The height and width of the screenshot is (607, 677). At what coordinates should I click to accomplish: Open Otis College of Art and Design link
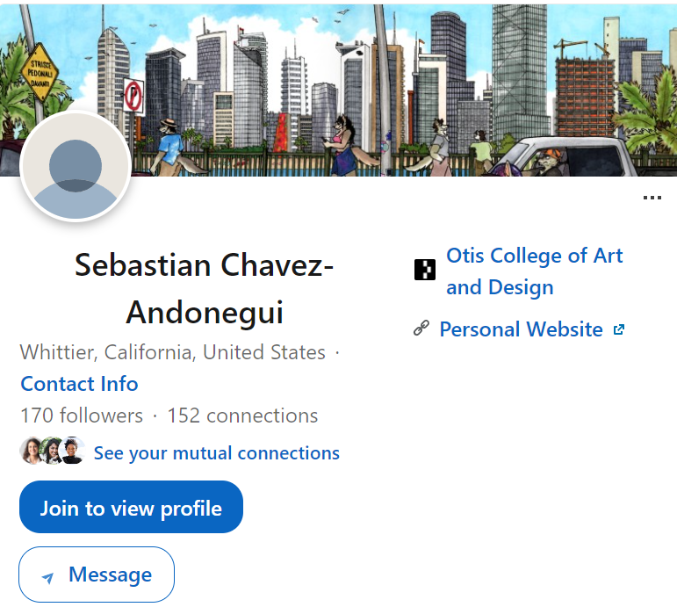pyautogui.click(x=534, y=271)
